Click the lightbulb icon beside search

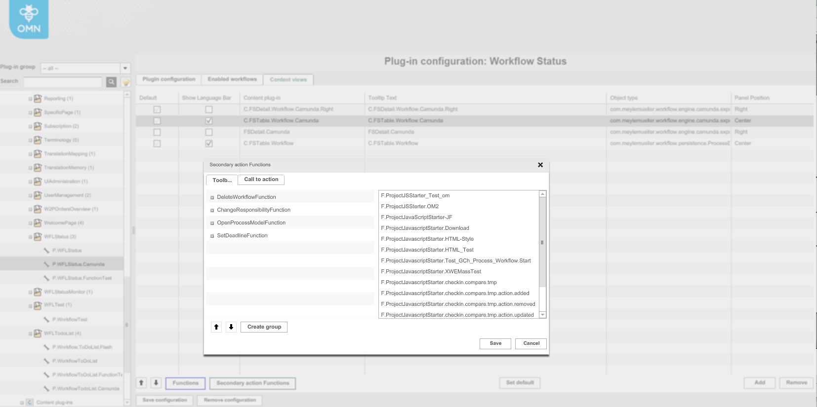[x=125, y=82]
